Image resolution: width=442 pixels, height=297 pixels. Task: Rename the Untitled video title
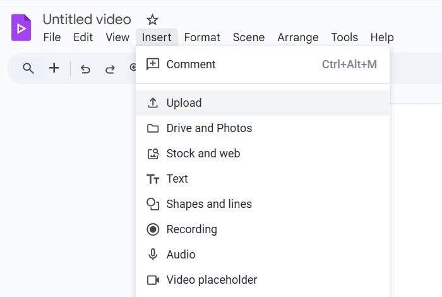coord(87,20)
